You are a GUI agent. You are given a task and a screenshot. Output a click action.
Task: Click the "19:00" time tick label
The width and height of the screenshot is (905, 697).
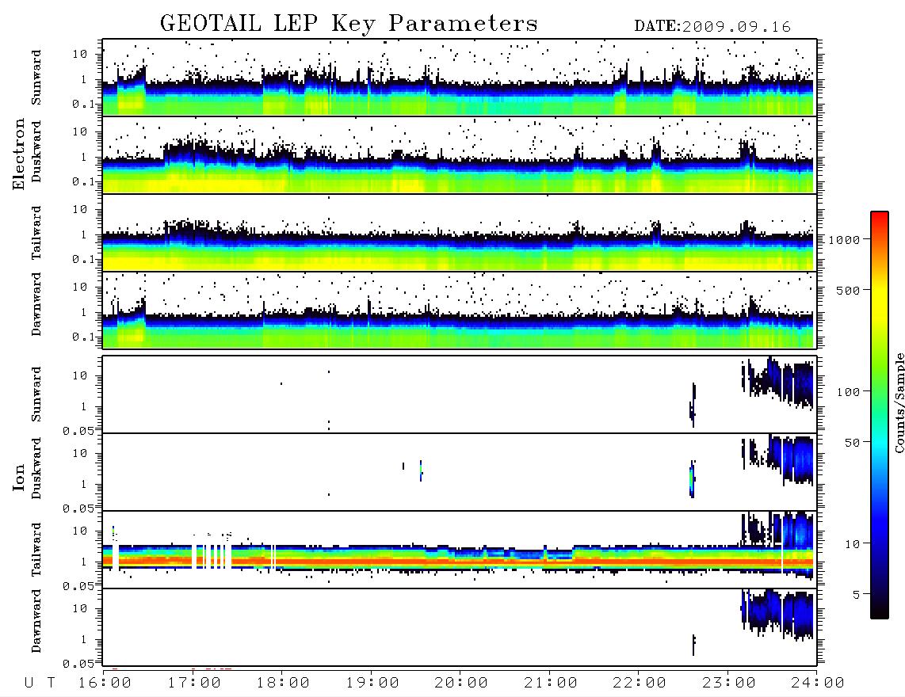(x=372, y=684)
